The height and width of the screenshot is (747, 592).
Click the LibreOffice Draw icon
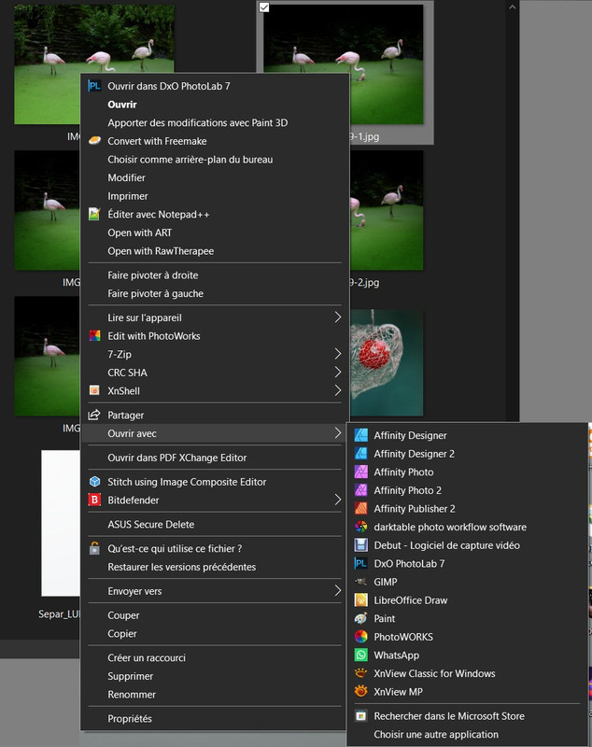361,600
